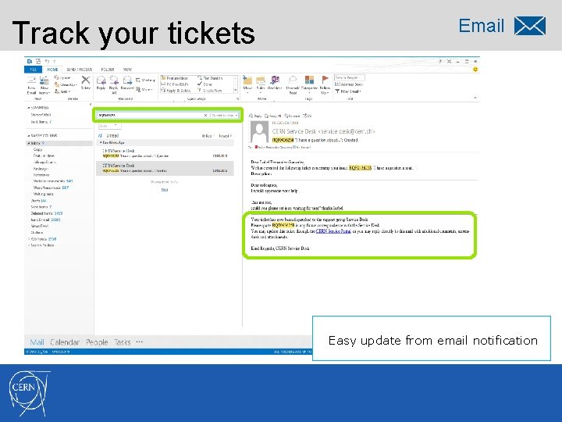562x422 pixels.
Task: Click sender avatar picture in reading pane
Action: coord(259,132)
